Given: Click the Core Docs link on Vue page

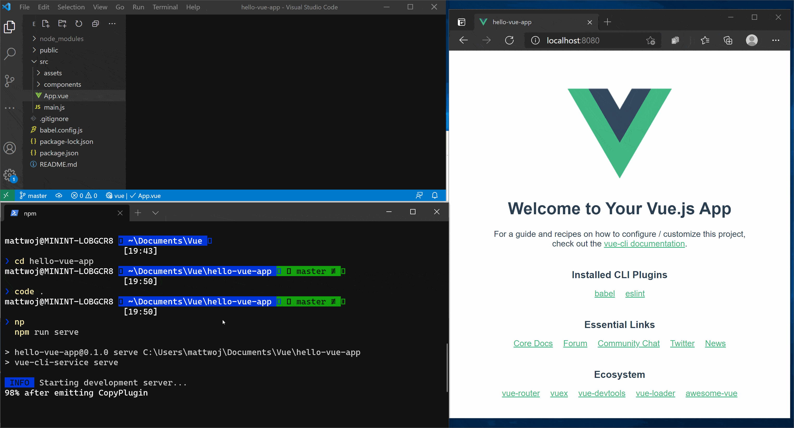Looking at the screenshot, I should coord(533,343).
